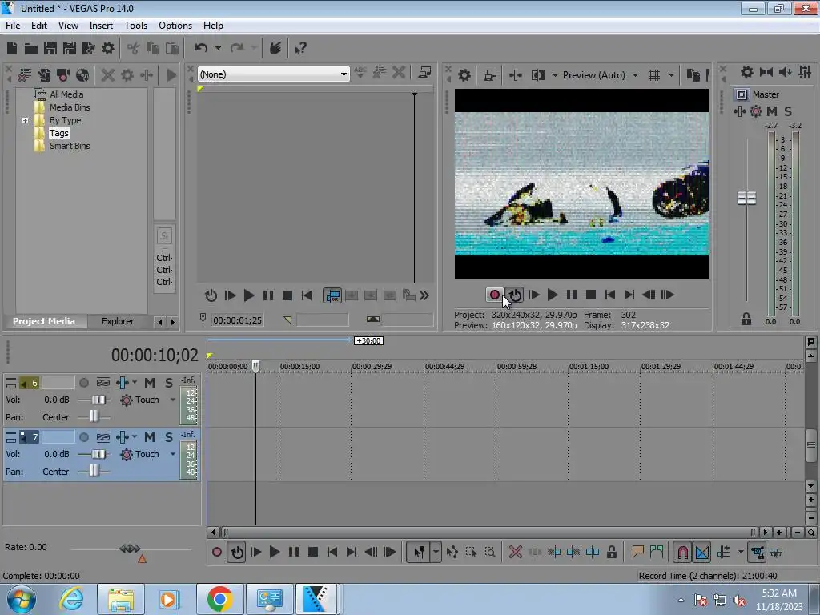Play the video preview from the cursor

[553, 295]
